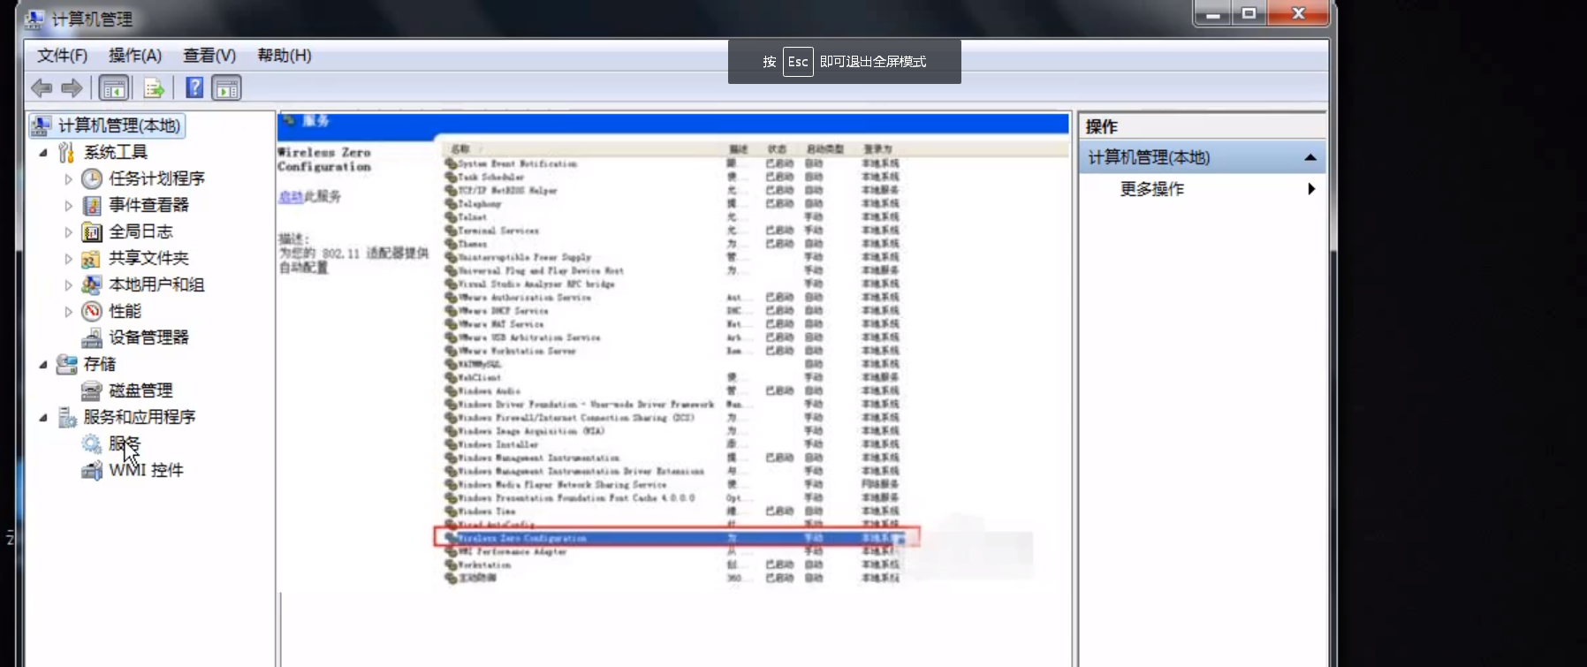
Task: Select 磁盘管理 under 存储
Action: (x=140, y=390)
